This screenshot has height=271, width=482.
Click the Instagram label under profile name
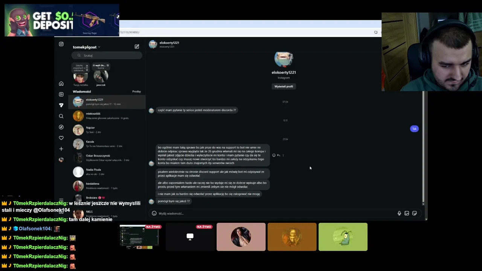284,78
